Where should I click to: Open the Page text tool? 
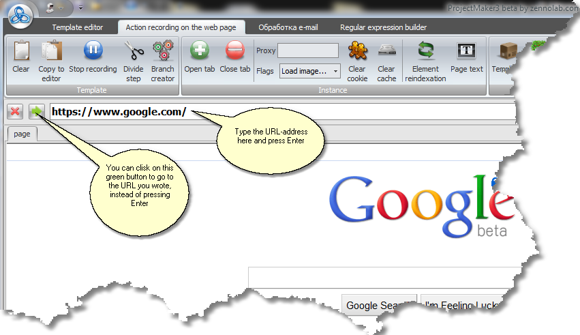tap(466, 53)
